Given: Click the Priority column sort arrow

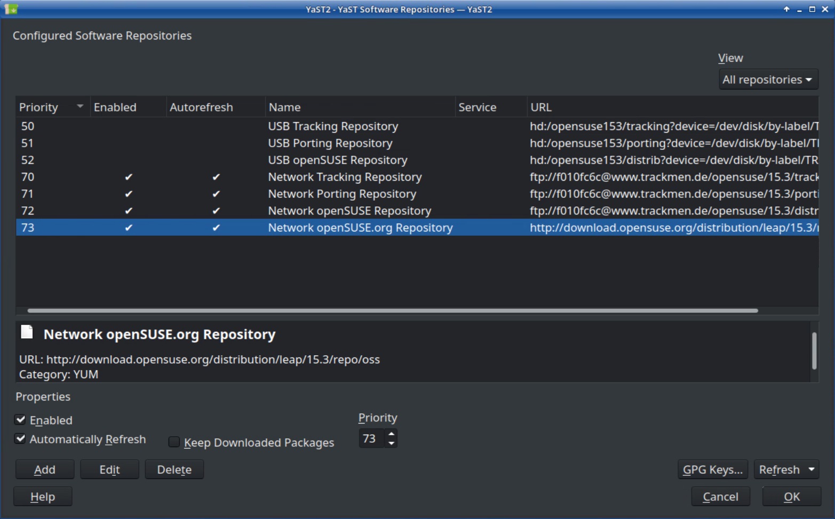Looking at the screenshot, I should [80, 106].
